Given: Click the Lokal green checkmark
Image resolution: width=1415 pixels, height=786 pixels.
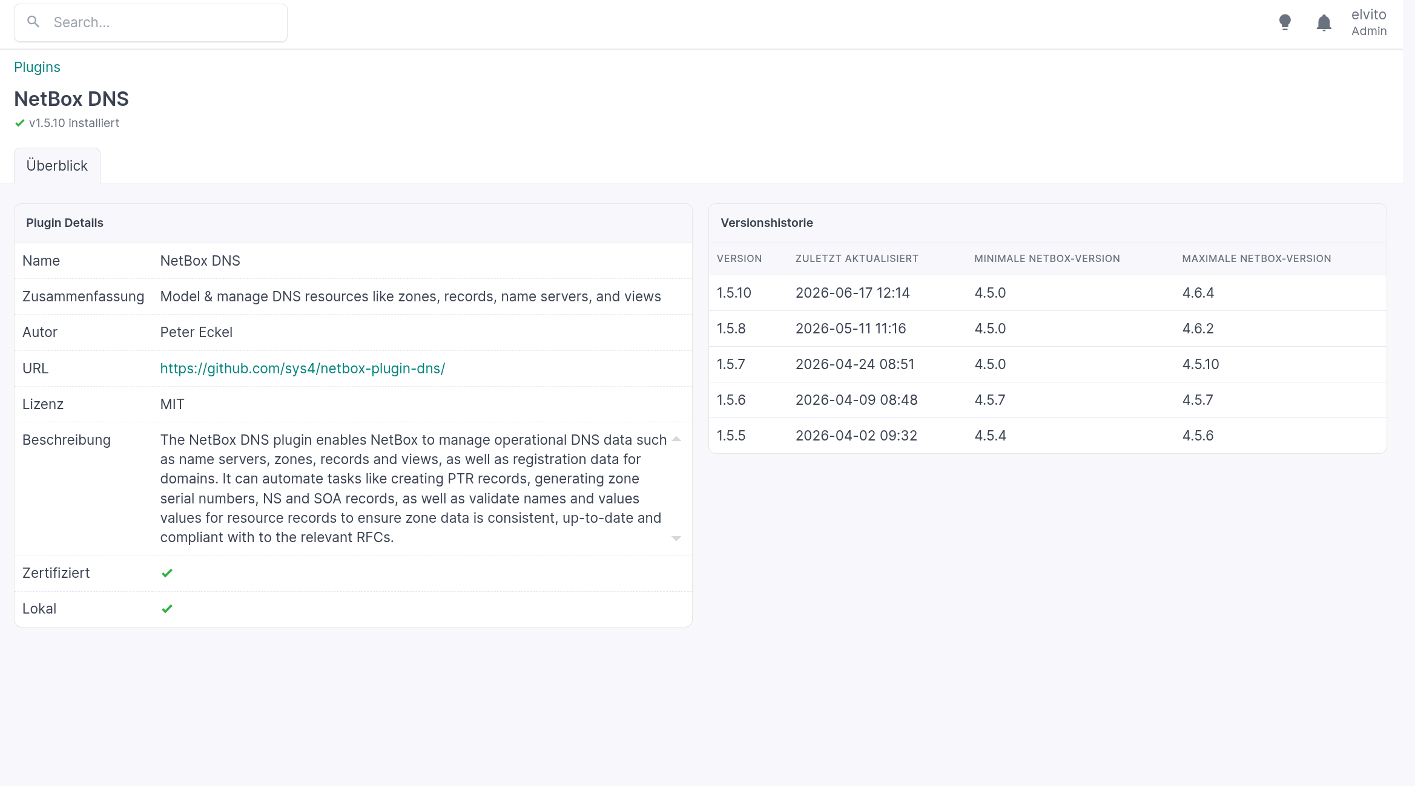Looking at the screenshot, I should point(167,609).
